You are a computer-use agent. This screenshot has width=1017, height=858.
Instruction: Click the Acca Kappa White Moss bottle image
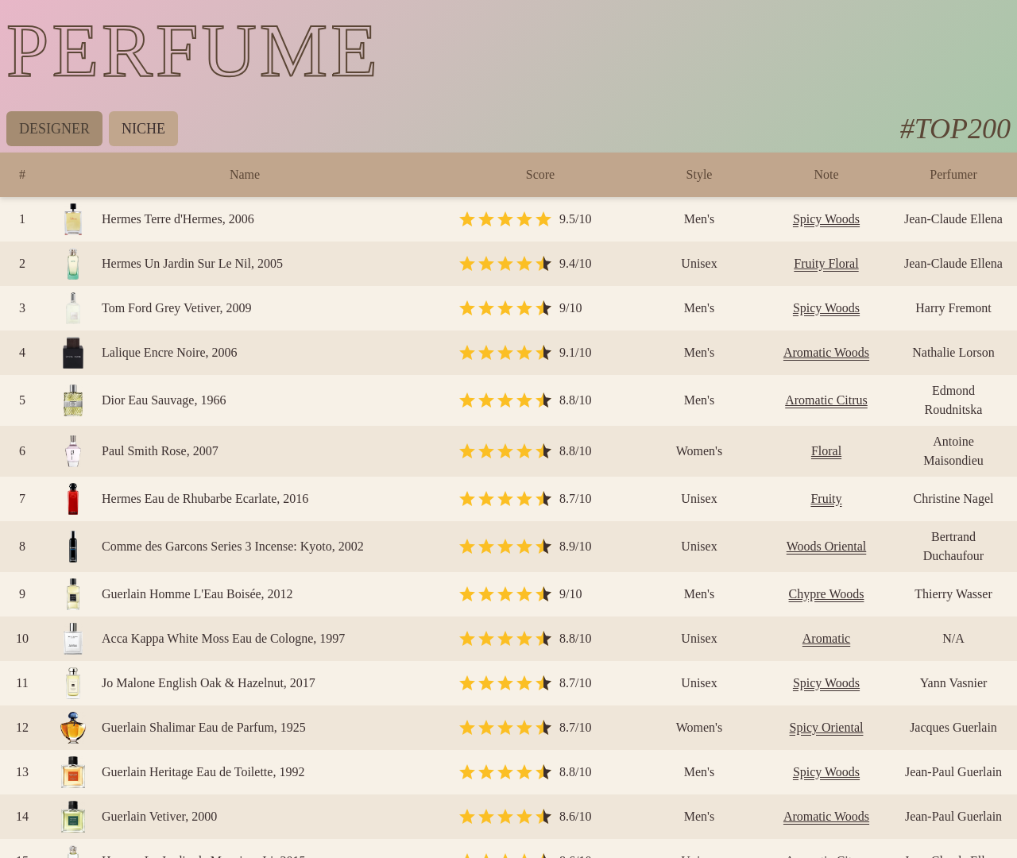[x=73, y=639]
